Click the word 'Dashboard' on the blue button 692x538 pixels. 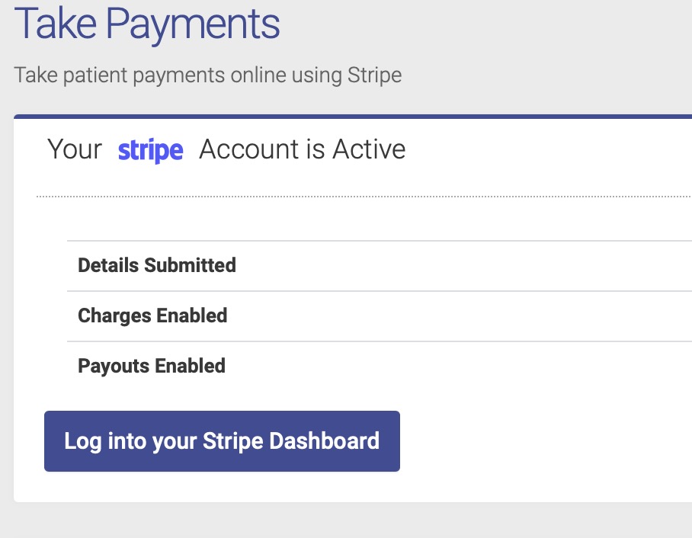(325, 441)
